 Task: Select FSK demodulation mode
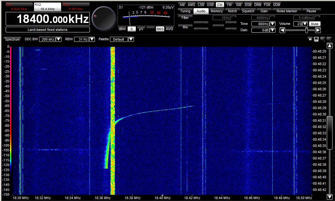[x=267, y=5]
